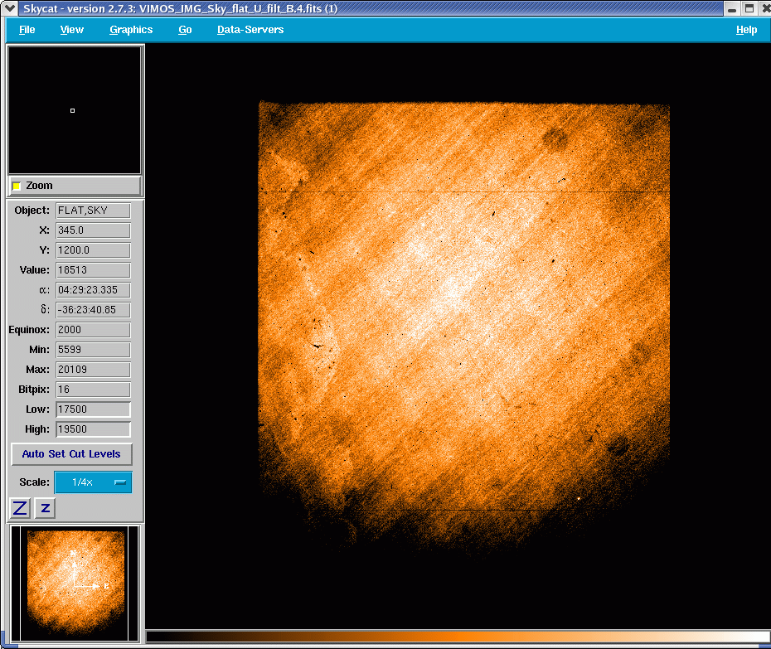
Task: Click the Max field showing 20109
Action: (x=93, y=369)
